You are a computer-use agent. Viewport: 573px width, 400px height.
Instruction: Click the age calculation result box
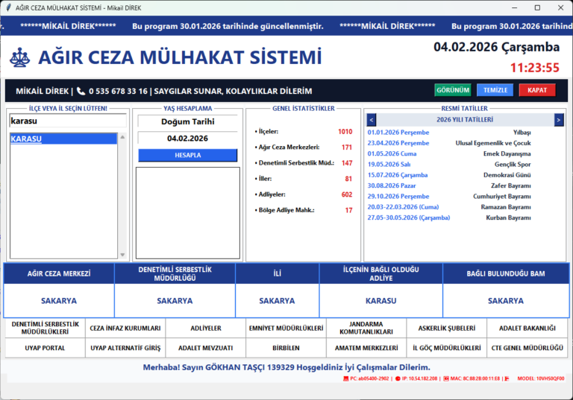(x=188, y=213)
